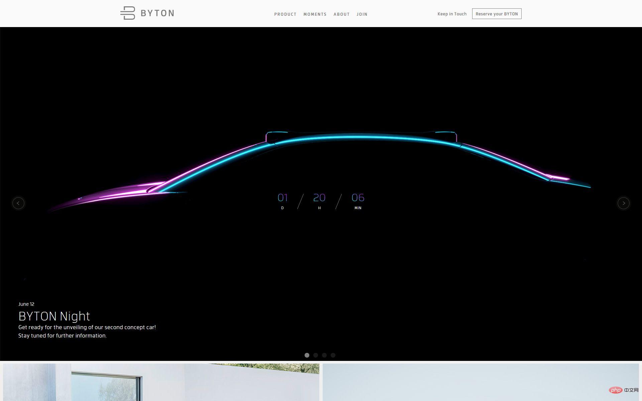Screen dimensions: 642x401
Task: Click the Keep in Touch link
Action: [452, 14]
